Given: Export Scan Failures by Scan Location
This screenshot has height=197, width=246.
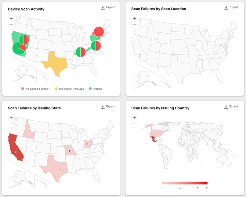Looking at the screenshot, I should click(x=231, y=8).
